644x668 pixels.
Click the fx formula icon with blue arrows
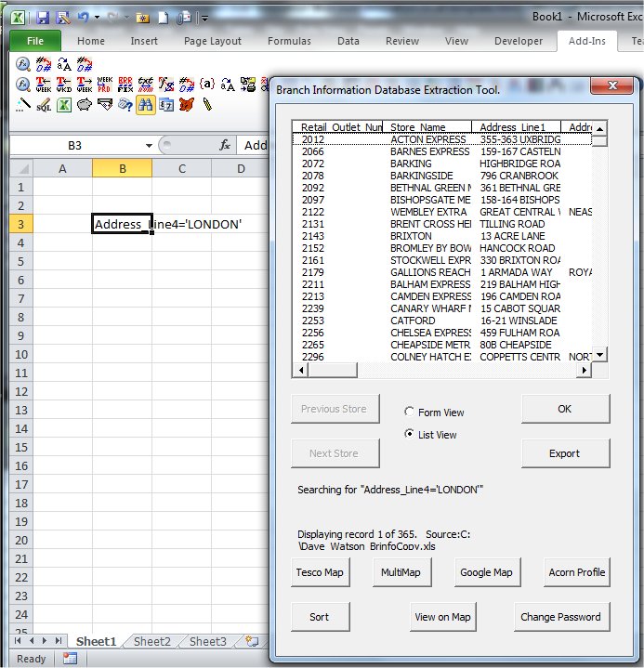(x=166, y=85)
